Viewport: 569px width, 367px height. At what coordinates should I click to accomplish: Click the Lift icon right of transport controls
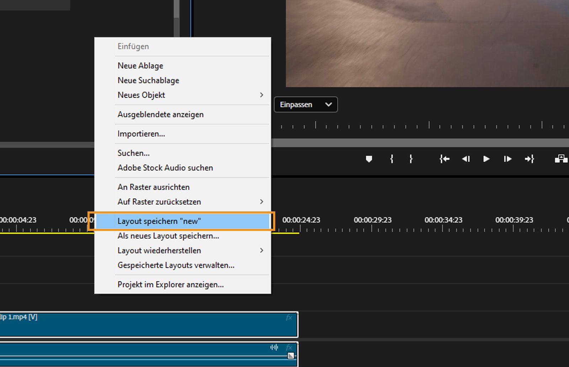click(x=561, y=159)
